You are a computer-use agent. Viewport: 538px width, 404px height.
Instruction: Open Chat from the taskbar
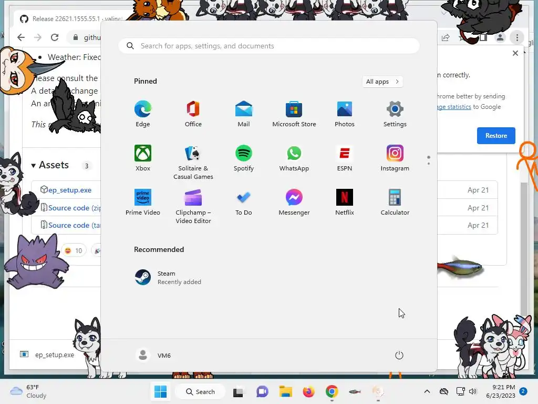(x=262, y=392)
